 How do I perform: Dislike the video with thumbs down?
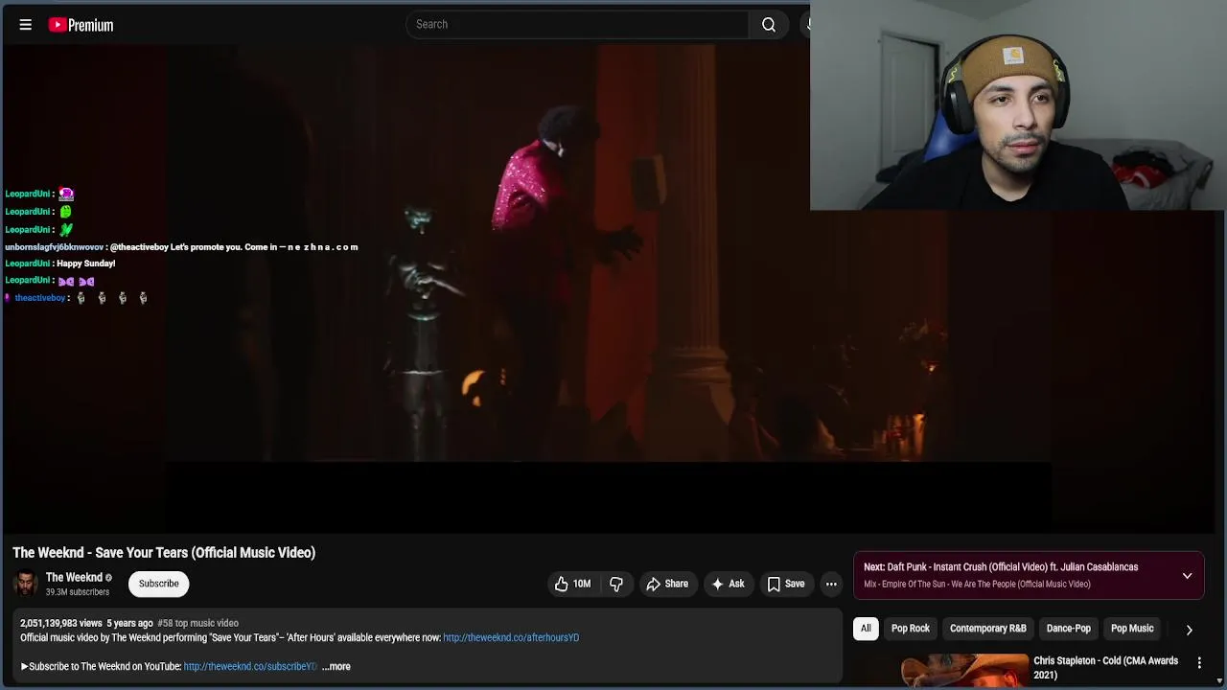(x=616, y=584)
